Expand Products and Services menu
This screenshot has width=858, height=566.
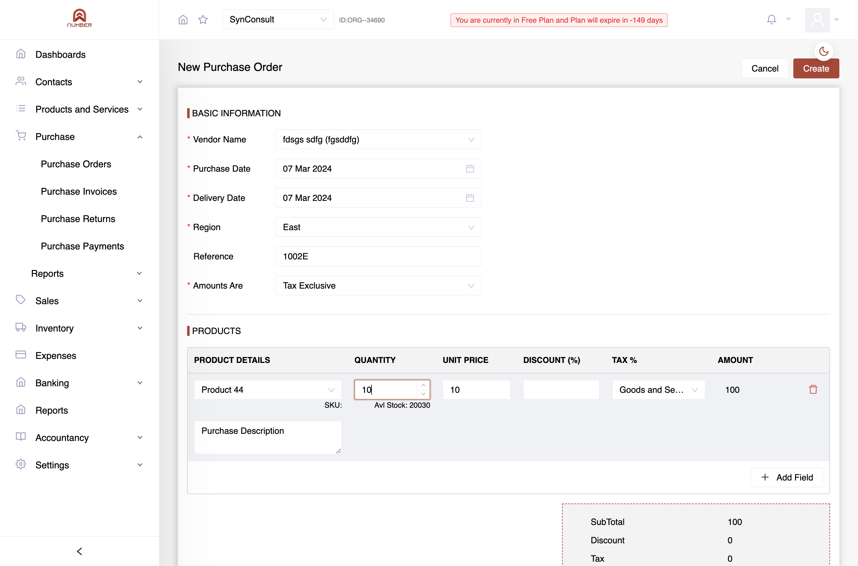tap(79, 109)
